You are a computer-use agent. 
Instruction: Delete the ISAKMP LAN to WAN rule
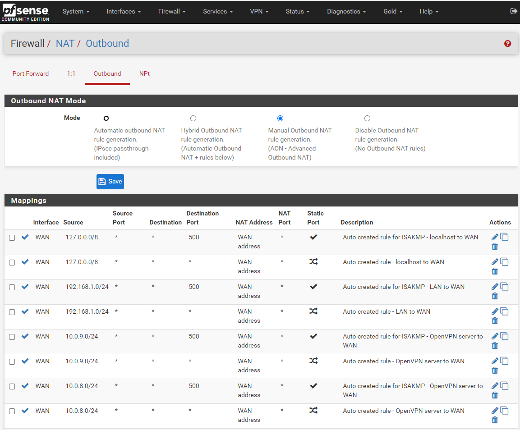pos(495,296)
